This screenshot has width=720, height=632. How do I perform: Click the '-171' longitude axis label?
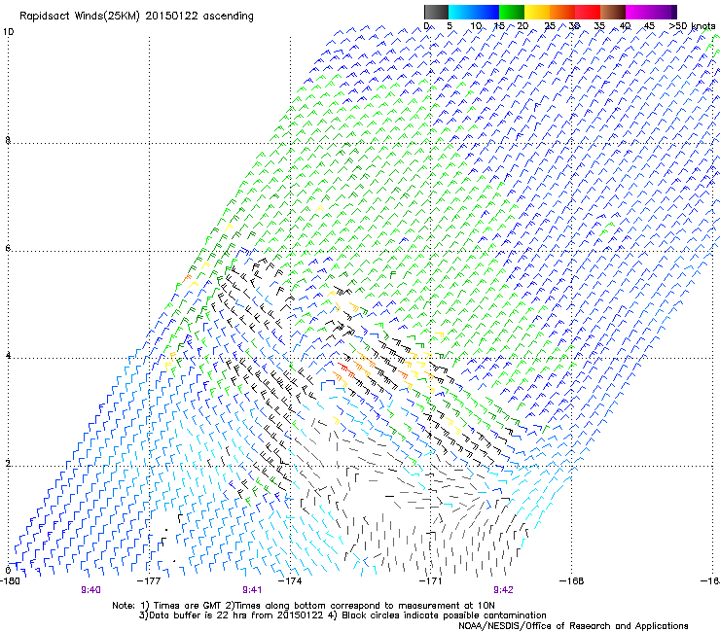(431, 581)
